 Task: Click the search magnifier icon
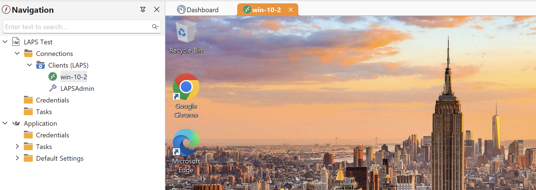pyautogui.click(x=155, y=27)
